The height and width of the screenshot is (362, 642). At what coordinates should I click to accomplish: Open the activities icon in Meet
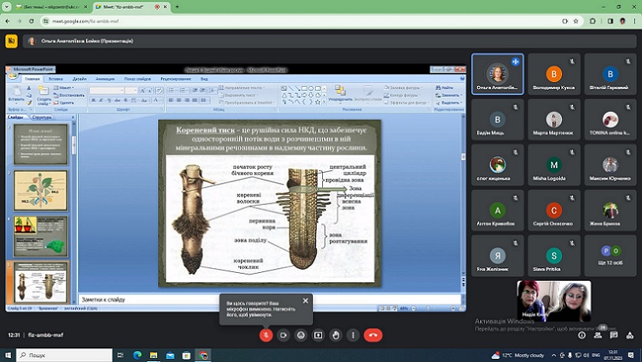pyautogui.click(x=629, y=335)
